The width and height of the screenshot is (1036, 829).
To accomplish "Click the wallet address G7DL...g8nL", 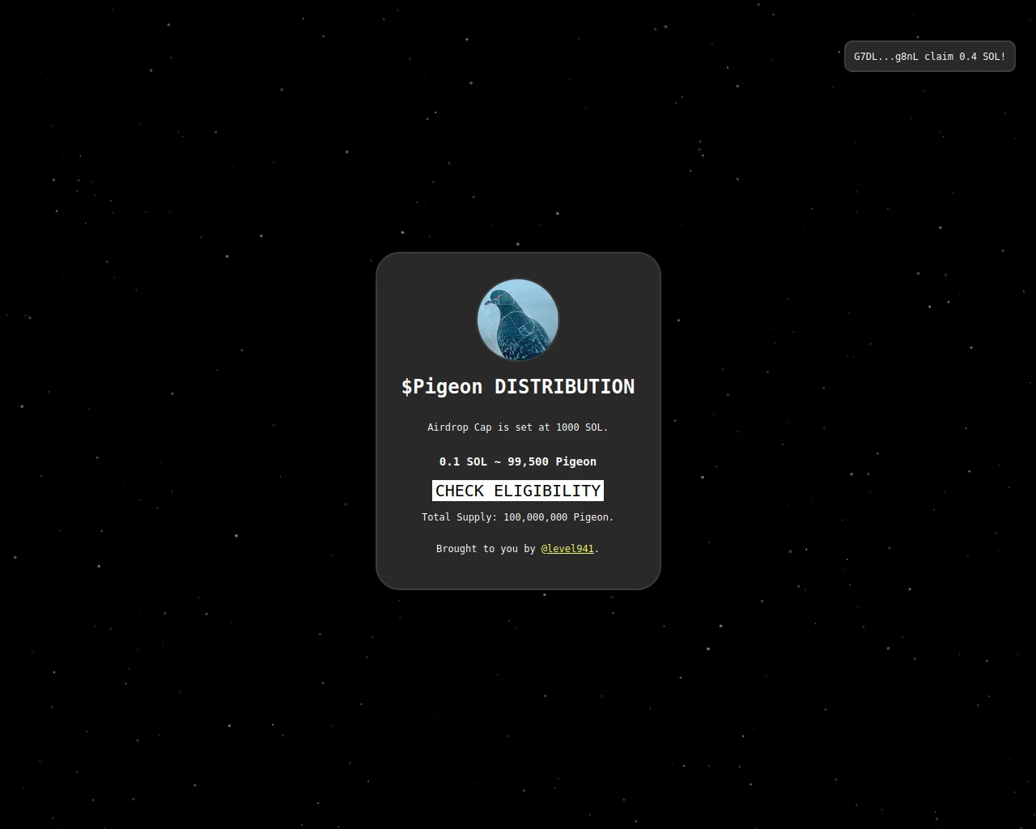I will pyautogui.click(x=885, y=57).
